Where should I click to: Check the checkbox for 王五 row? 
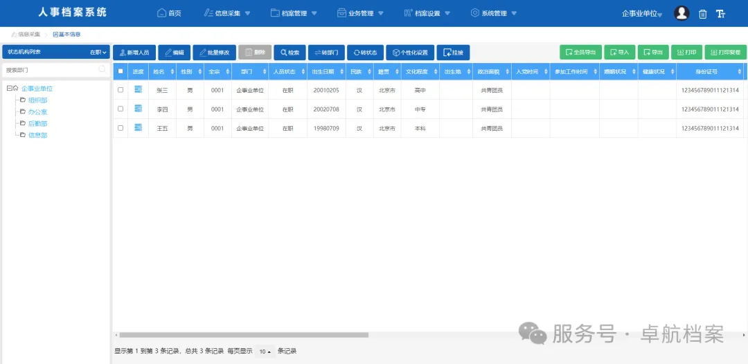[x=121, y=128]
